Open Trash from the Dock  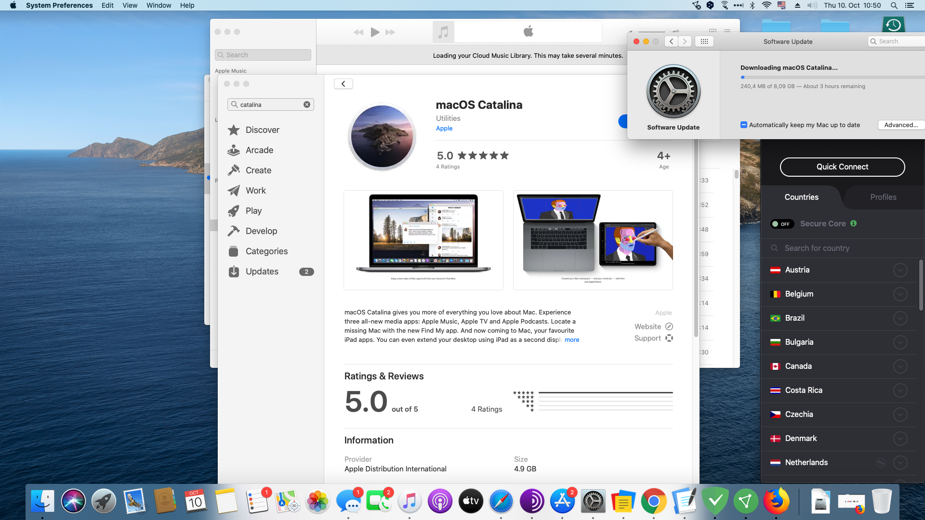tap(882, 501)
